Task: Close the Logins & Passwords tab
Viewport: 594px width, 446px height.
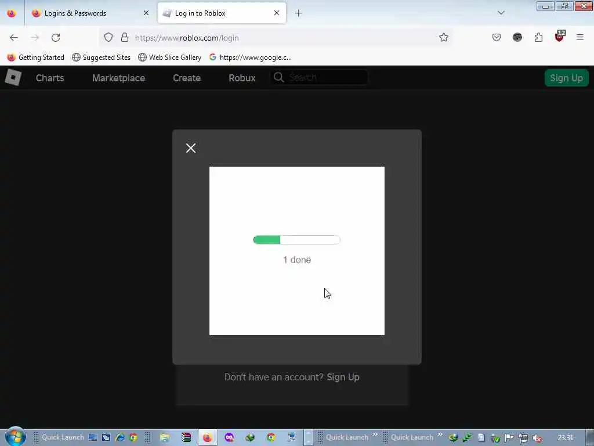Action: pyautogui.click(x=146, y=13)
